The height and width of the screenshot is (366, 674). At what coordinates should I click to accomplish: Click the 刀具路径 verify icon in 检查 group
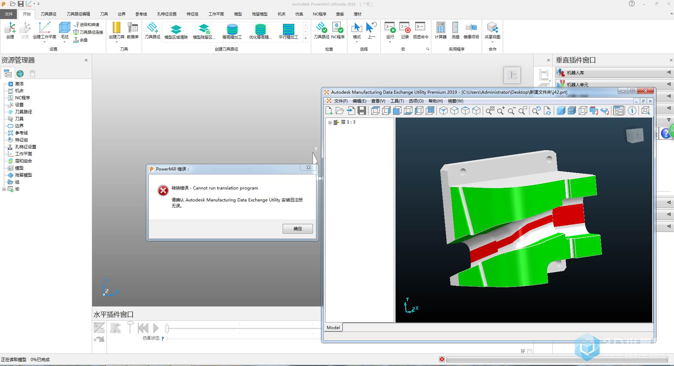click(321, 30)
